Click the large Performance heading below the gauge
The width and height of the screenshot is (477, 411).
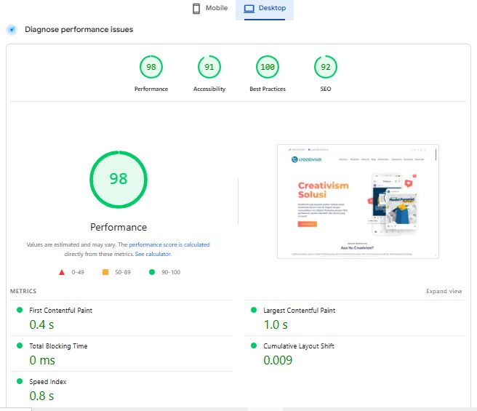tap(119, 227)
